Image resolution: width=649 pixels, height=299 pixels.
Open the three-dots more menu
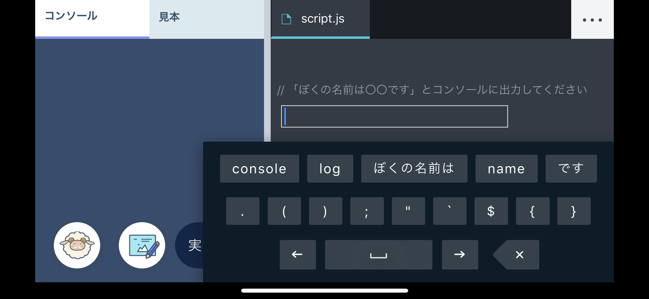pyautogui.click(x=592, y=19)
